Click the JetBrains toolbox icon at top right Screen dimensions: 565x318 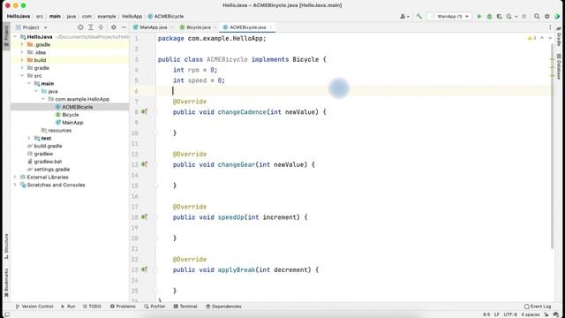click(557, 16)
